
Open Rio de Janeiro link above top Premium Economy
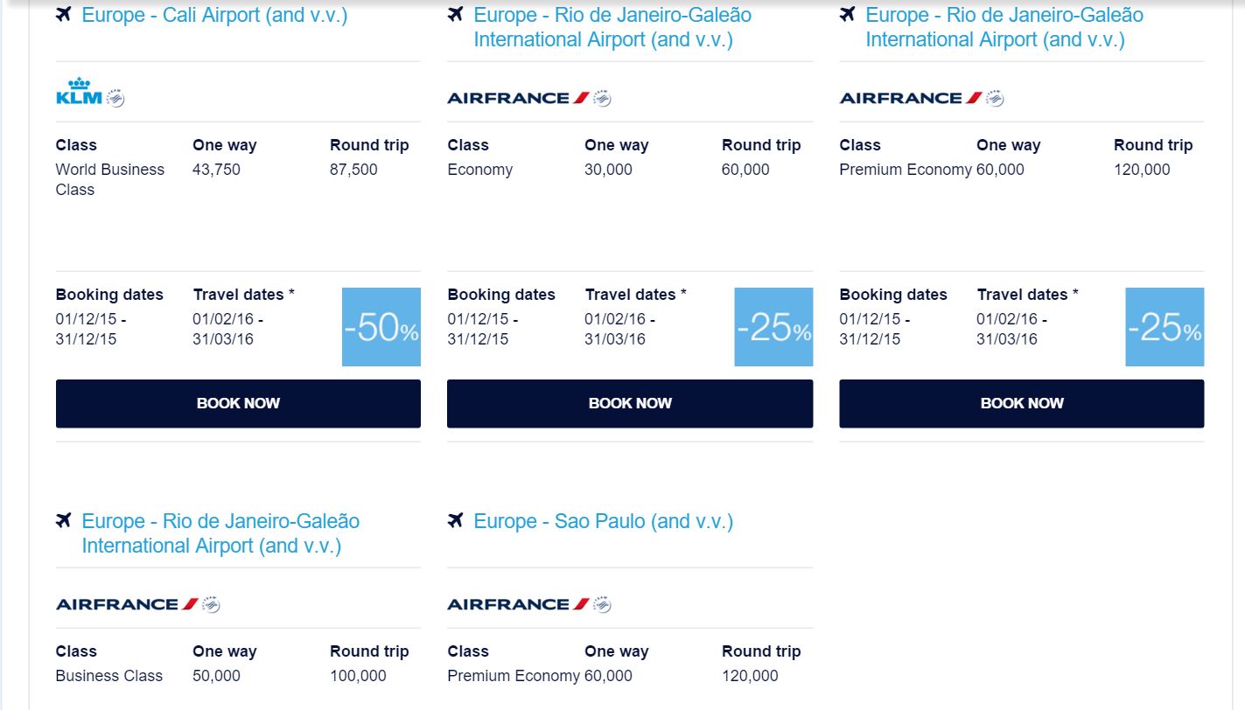1004,27
